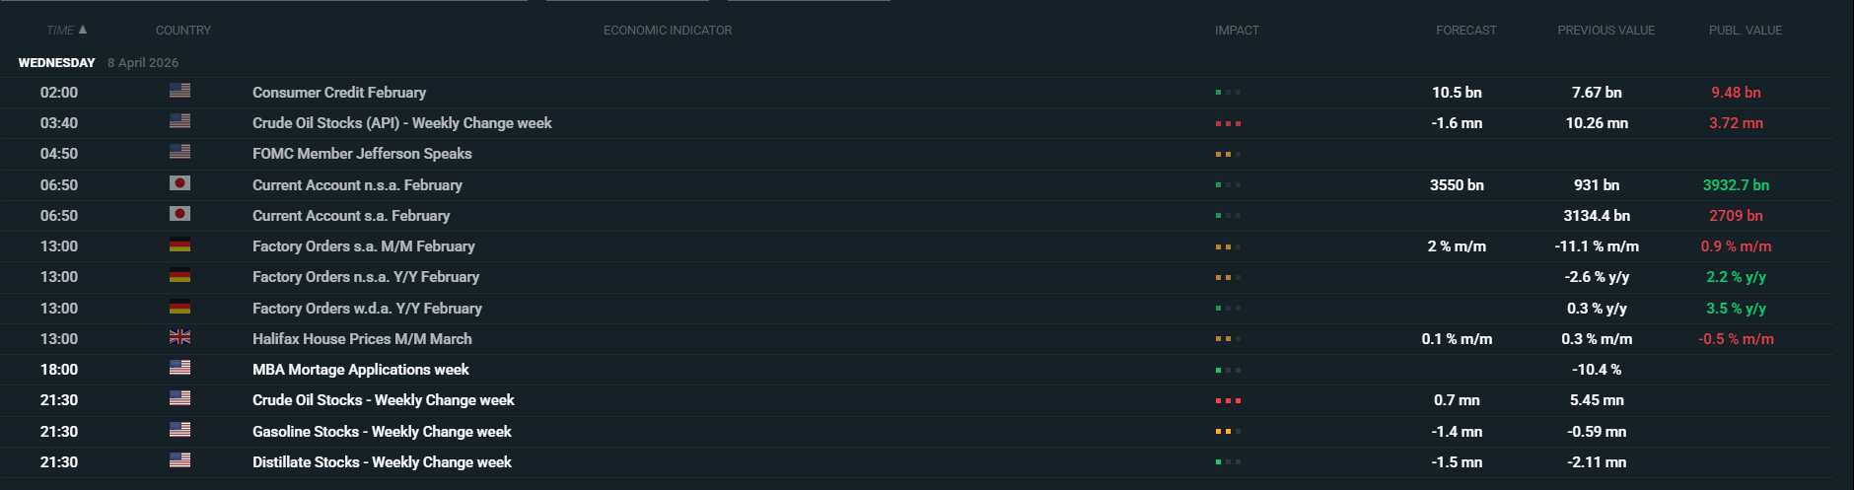Screen dimensions: 1854x490
Task: Click the ECONOMIC INDICATOR column header
Action: [668, 31]
